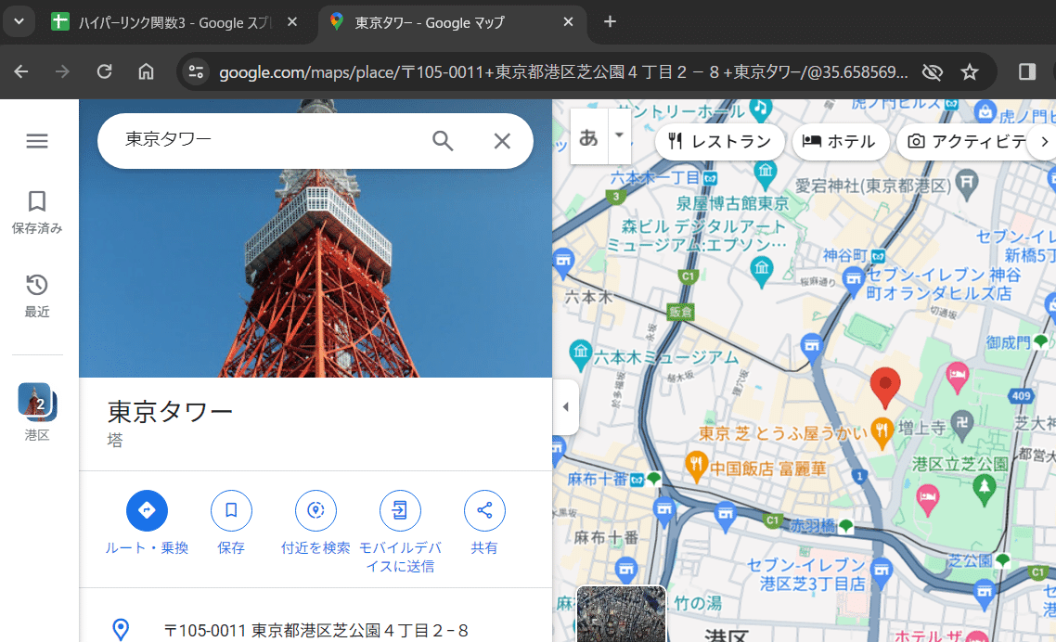Toggle the tracking protection eye icon
The image size is (1056, 642).
(933, 71)
